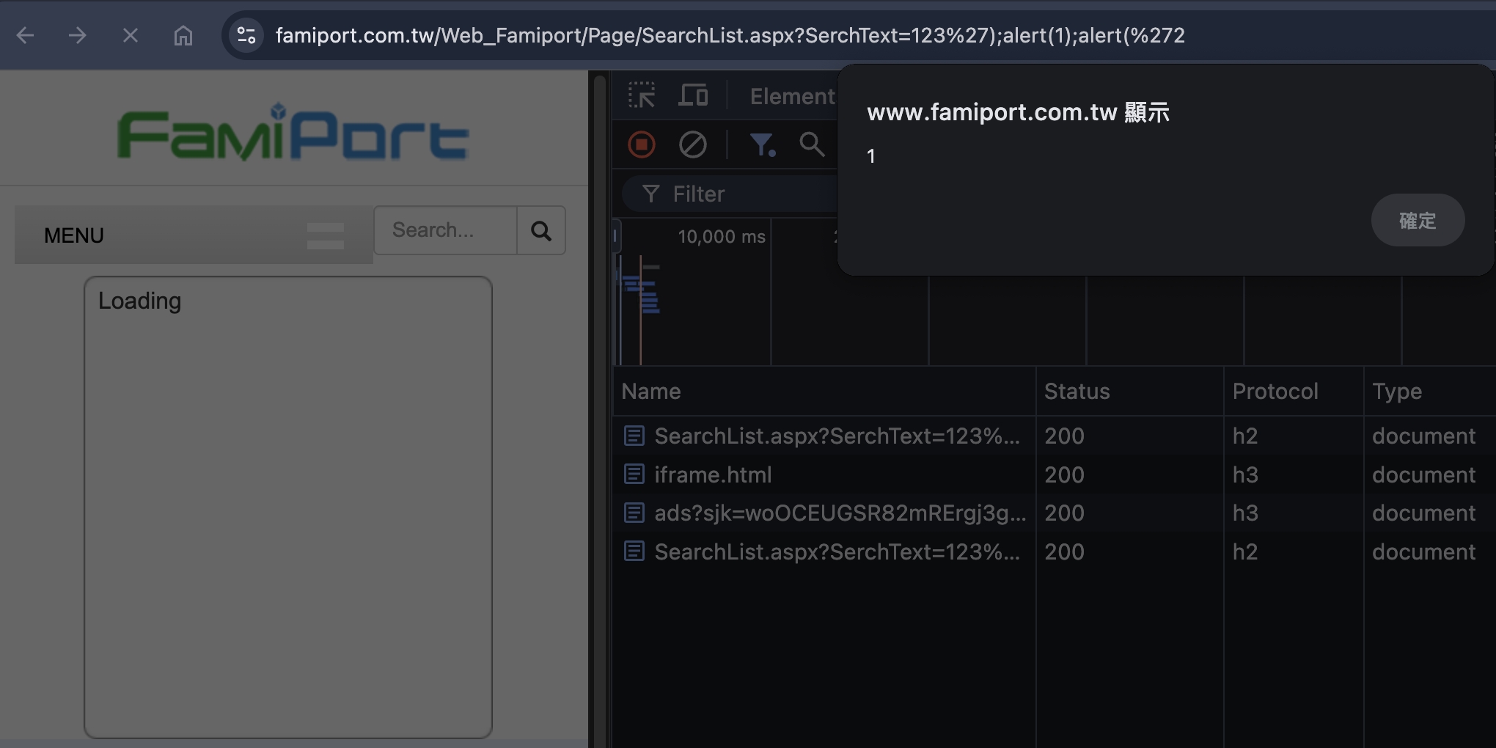Go to the browser home page icon
This screenshot has width=1496, height=748.
click(x=183, y=35)
